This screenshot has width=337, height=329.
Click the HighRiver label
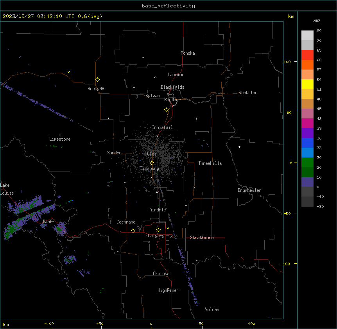(x=168, y=290)
